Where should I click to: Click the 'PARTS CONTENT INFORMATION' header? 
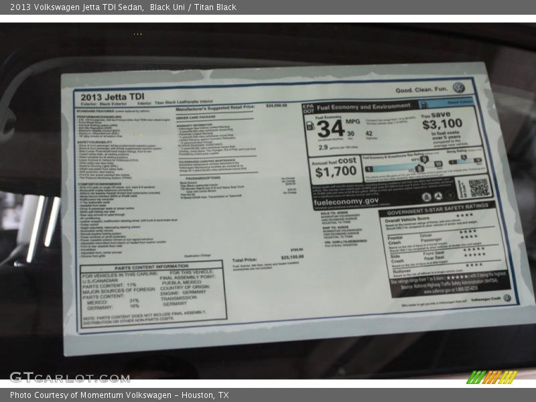click(151, 267)
